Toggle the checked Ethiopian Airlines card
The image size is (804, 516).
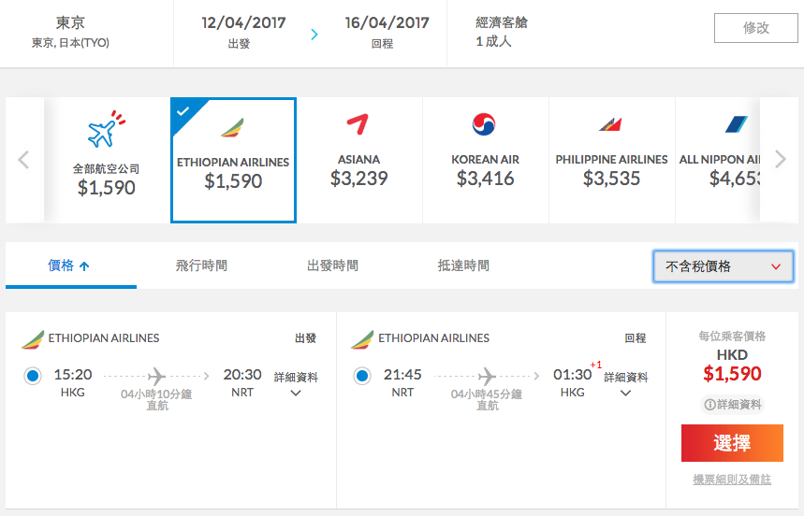click(x=233, y=160)
